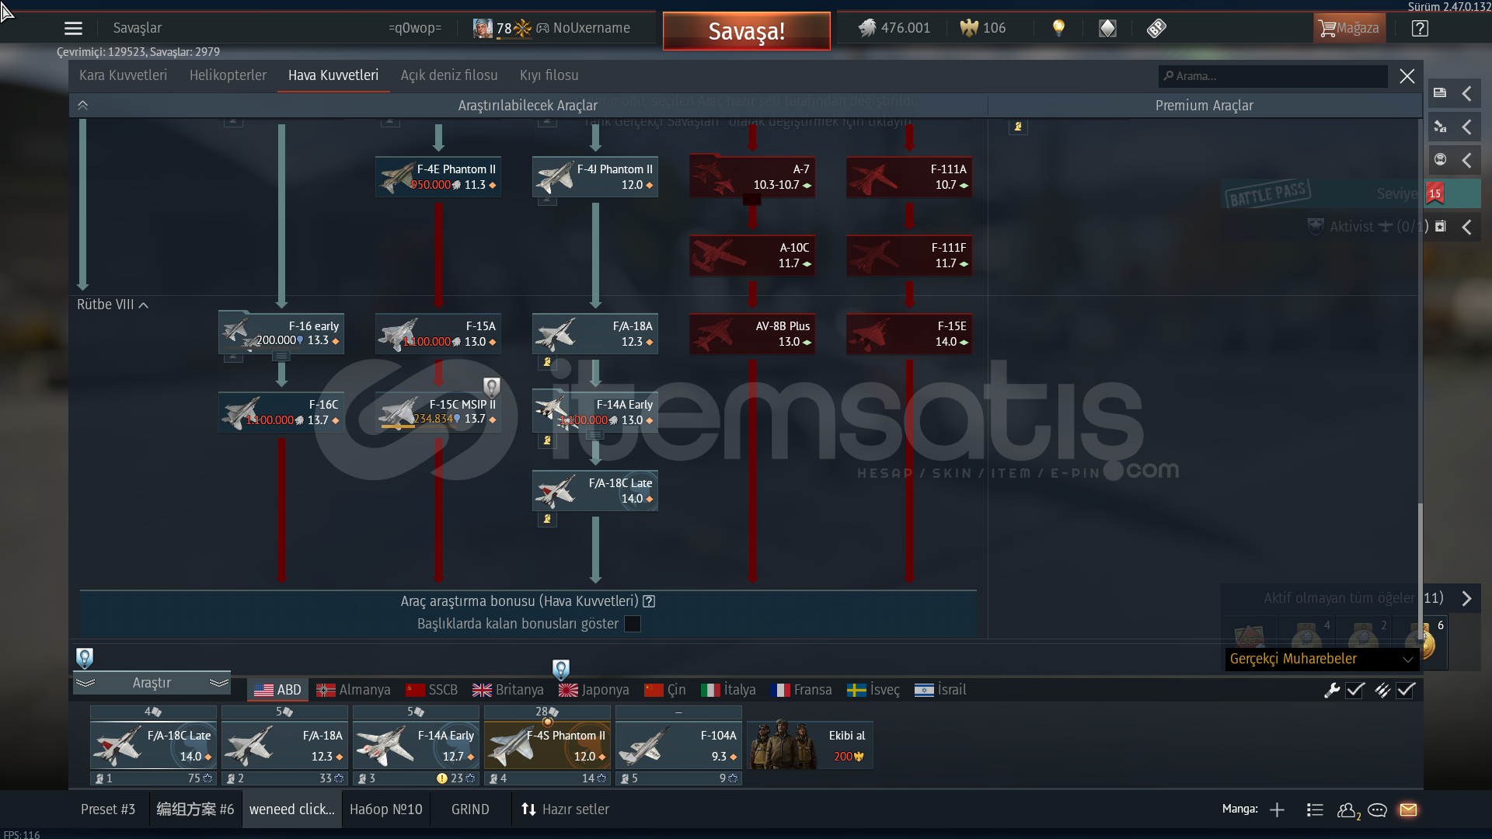Open the Mağaza shop button
Image resolution: width=1492 pixels, height=839 pixels.
pyautogui.click(x=1350, y=29)
